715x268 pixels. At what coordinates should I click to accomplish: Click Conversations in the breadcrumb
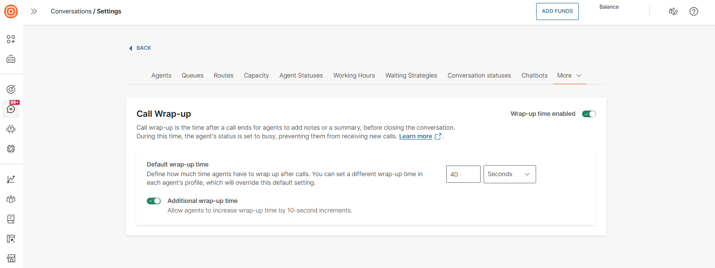[x=71, y=11]
